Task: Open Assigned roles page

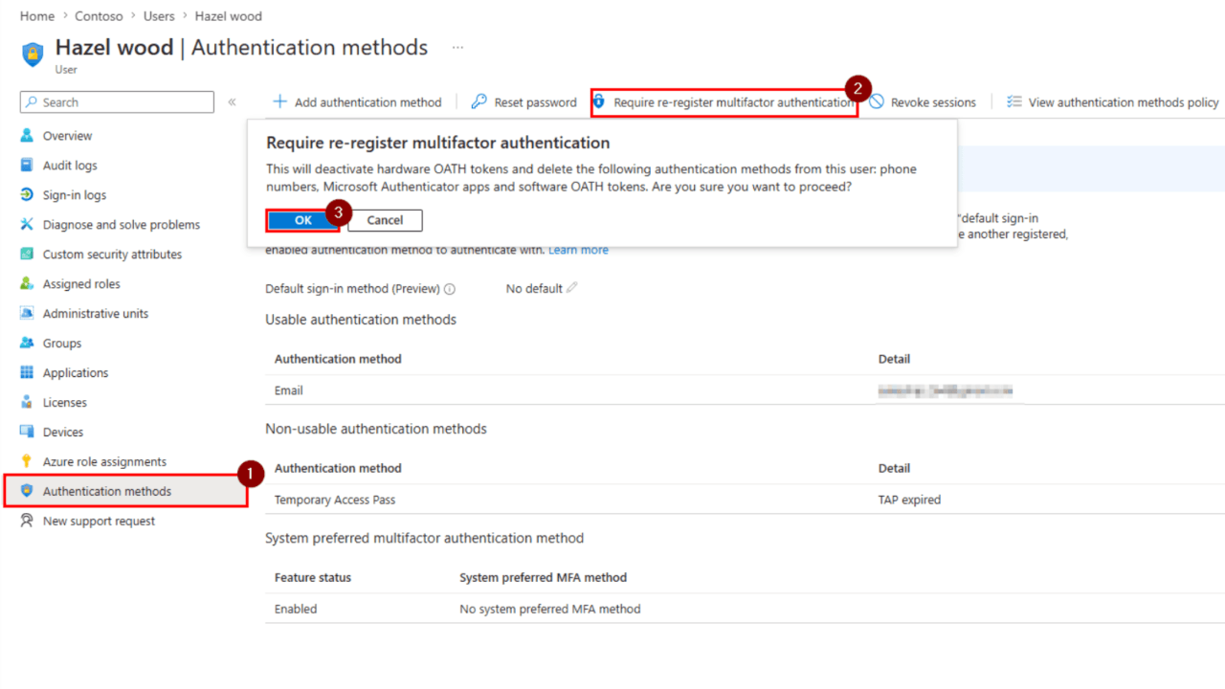Action: (x=81, y=284)
